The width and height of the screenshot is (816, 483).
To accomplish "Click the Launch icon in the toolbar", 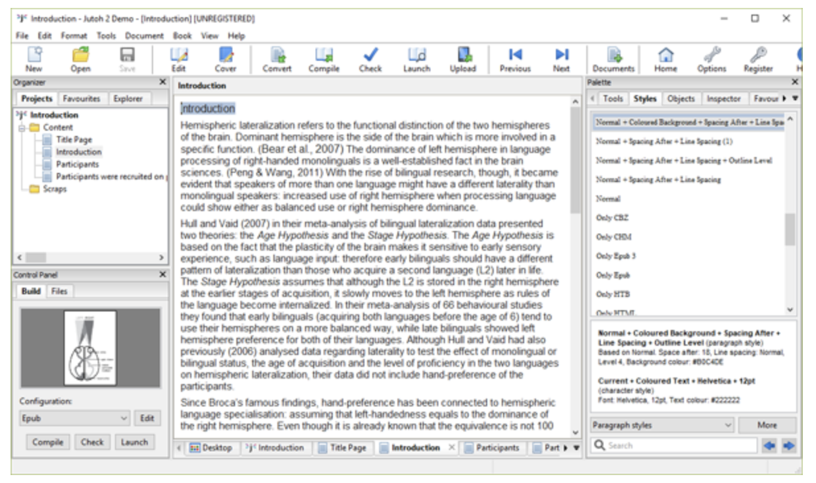I will [x=416, y=59].
